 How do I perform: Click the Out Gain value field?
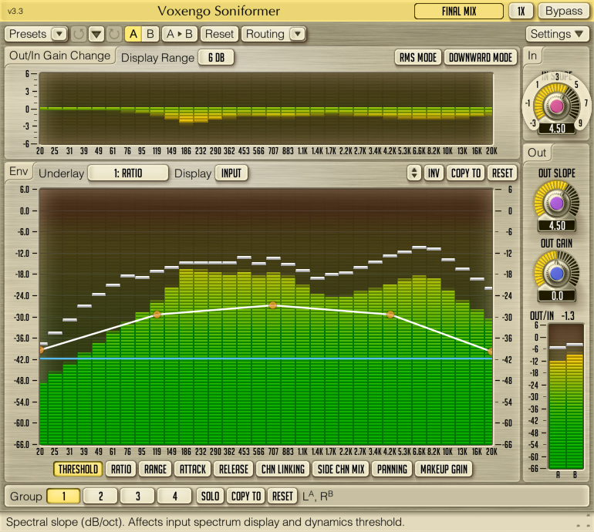pyautogui.click(x=556, y=295)
